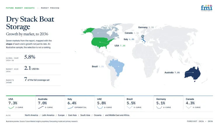Click the J-CURVE label

(19, 108)
